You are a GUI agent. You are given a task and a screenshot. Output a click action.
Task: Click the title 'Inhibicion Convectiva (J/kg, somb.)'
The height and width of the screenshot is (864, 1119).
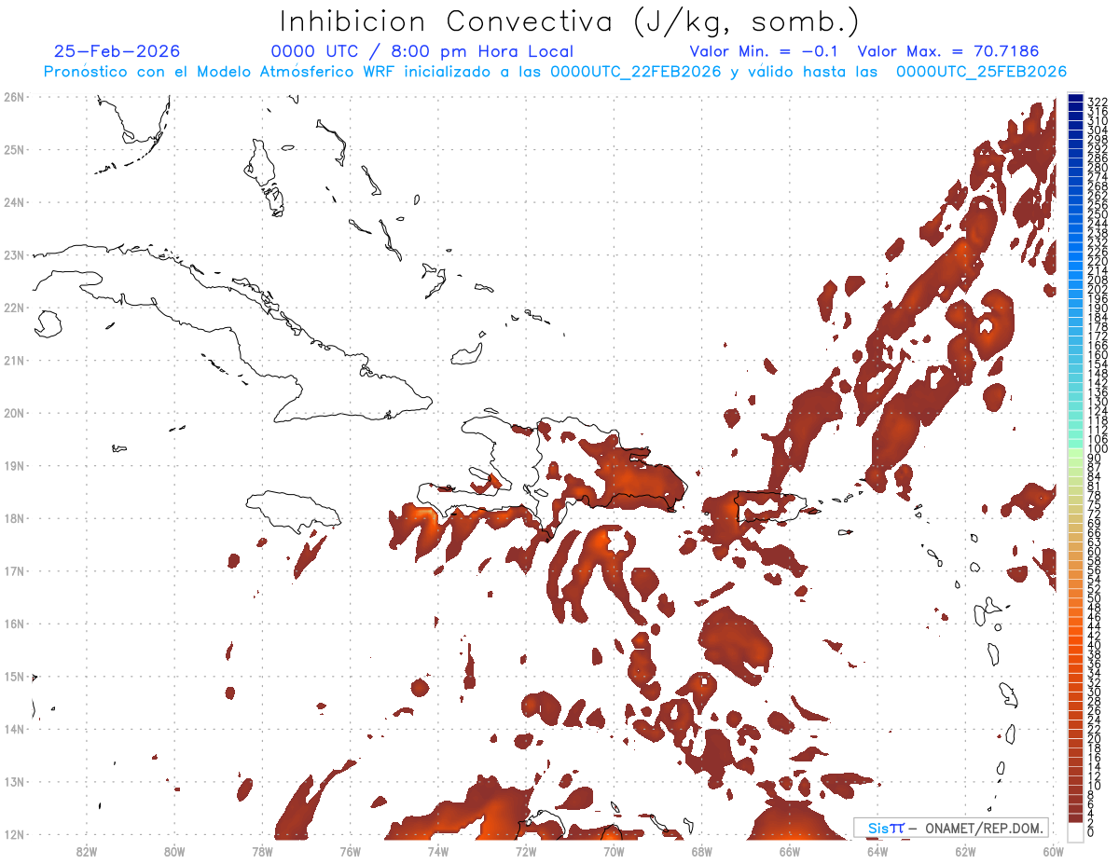pos(570,22)
